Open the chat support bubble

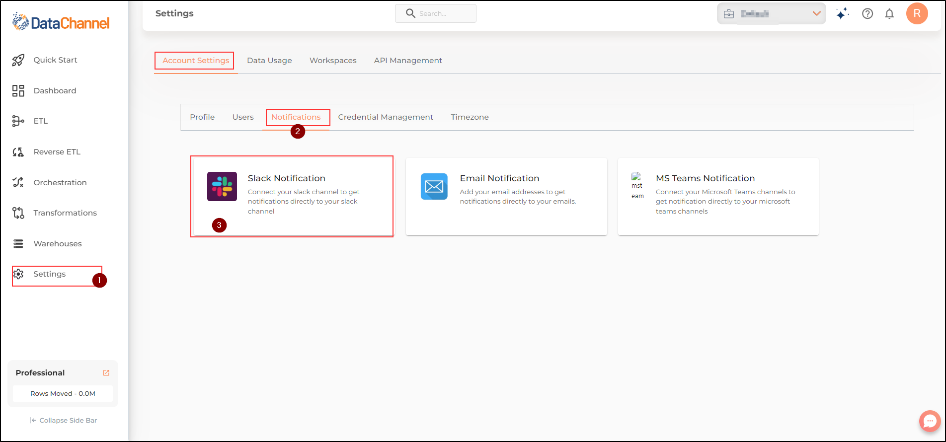coord(930,421)
